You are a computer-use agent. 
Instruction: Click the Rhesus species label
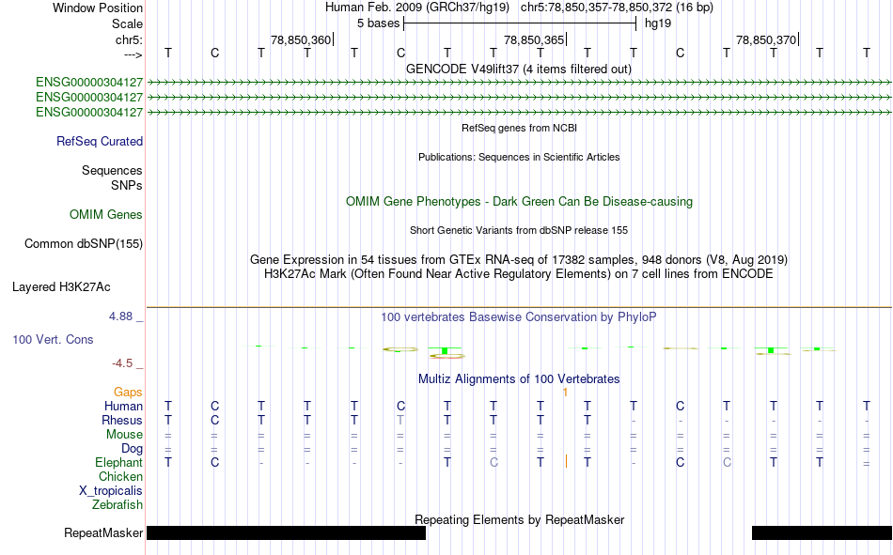[122, 420]
